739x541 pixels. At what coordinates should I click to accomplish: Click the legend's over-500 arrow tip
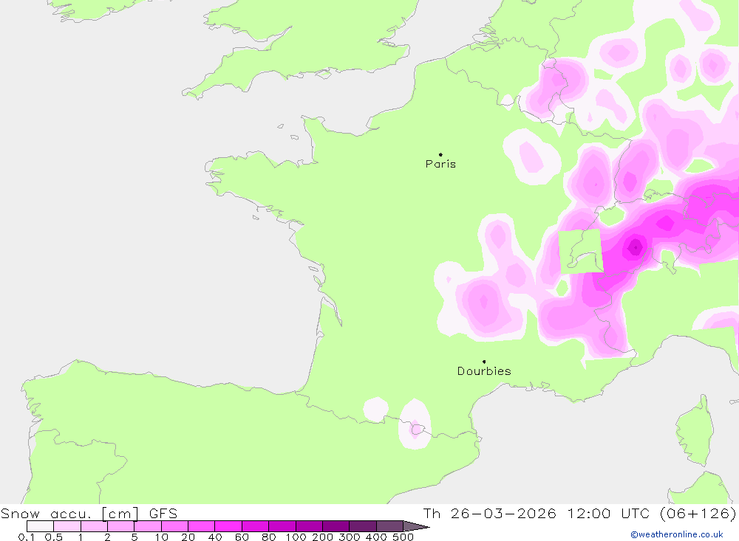click(416, 526)
